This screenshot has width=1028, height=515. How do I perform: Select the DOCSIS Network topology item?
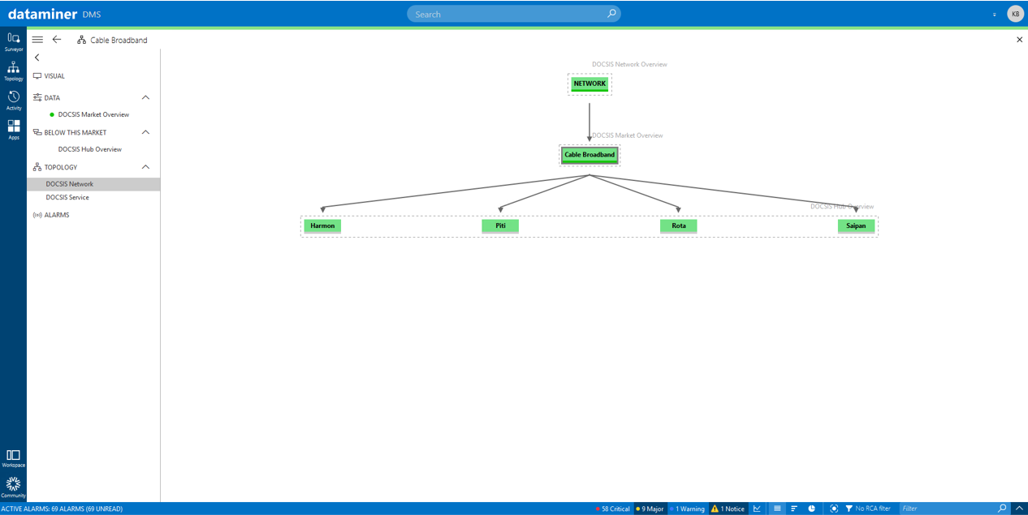tap(93, 184)
